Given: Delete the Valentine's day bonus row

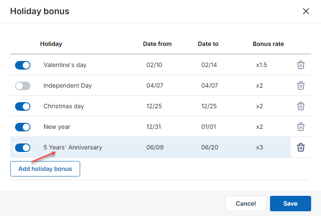Looking at the screenshot, I should (x=300, y=65).
